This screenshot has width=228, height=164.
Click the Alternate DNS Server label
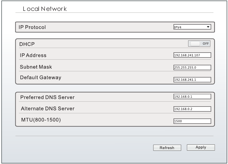pos(47,109)
